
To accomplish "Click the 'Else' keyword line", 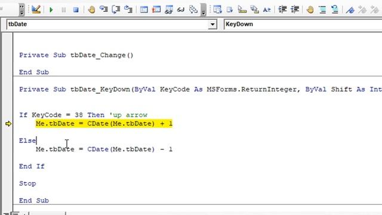I will [x=27, y=141].
